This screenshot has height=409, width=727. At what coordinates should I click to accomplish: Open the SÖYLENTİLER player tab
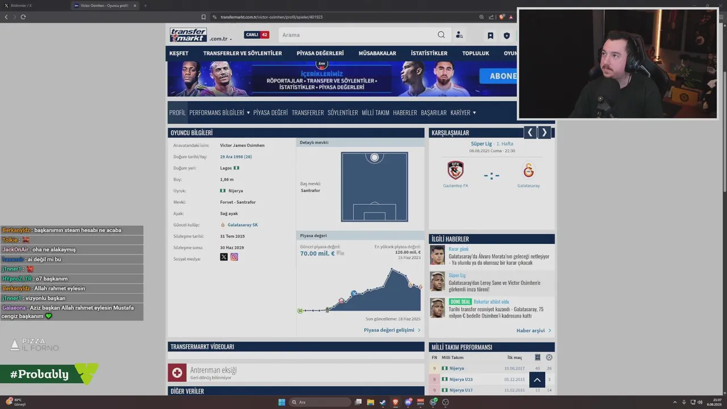342,112
